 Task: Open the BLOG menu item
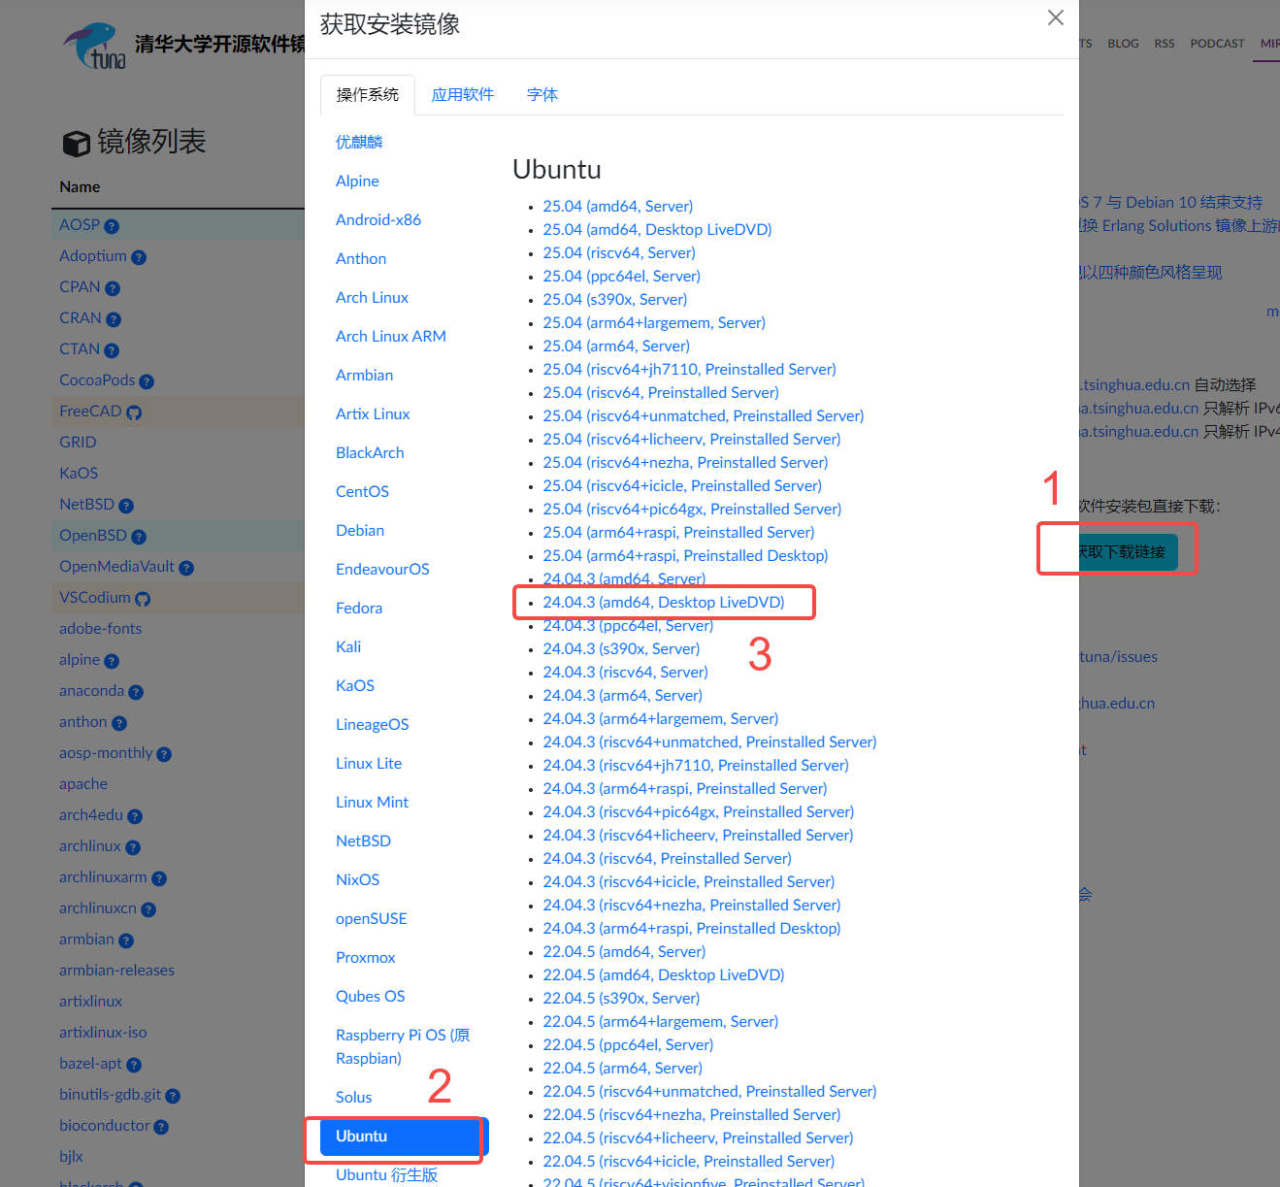coord(1123,43)
